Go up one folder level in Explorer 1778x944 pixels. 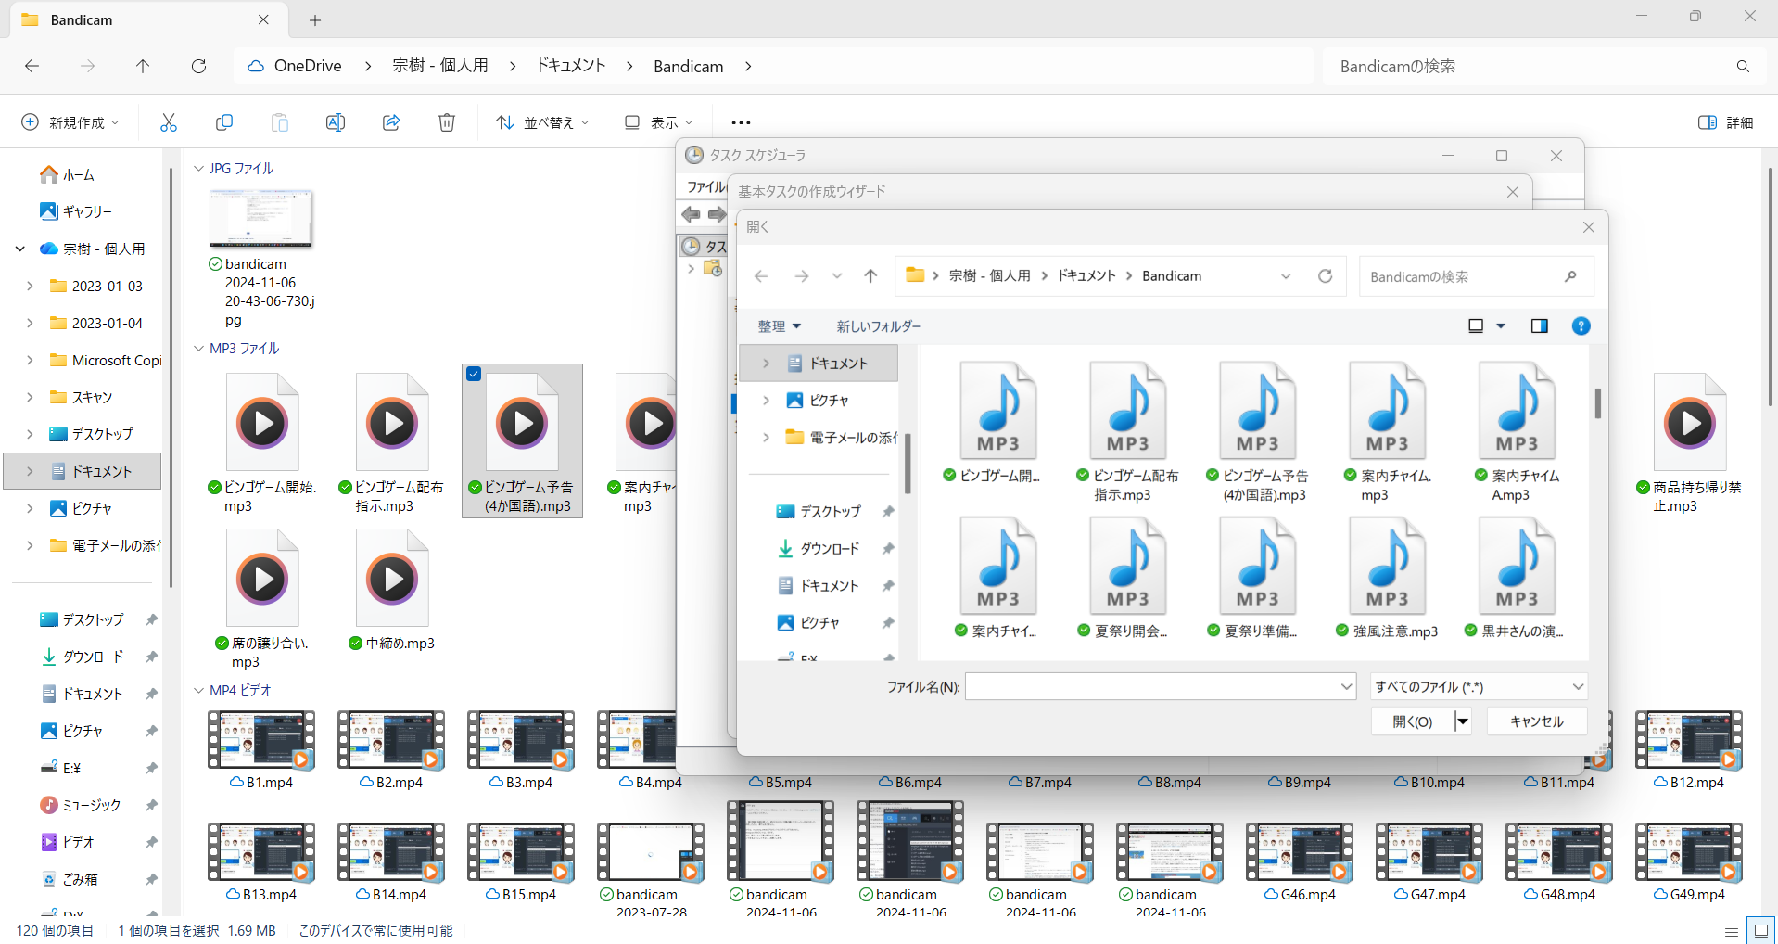click(143, 66)
